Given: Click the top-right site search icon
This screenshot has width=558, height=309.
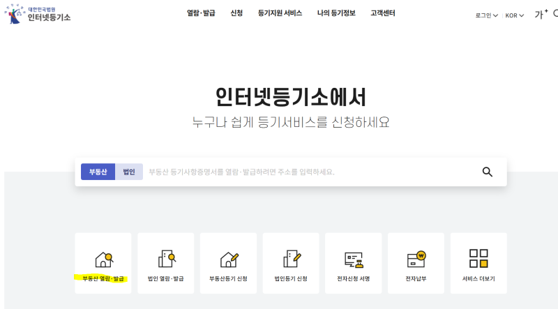Looking at the screenshot, I should tap(555, 14).
